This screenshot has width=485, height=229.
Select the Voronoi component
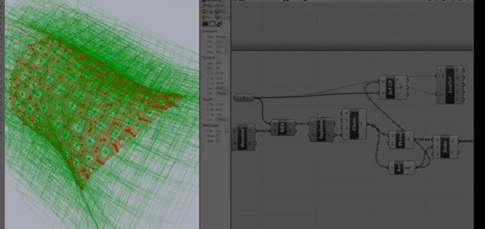(243, 137)
